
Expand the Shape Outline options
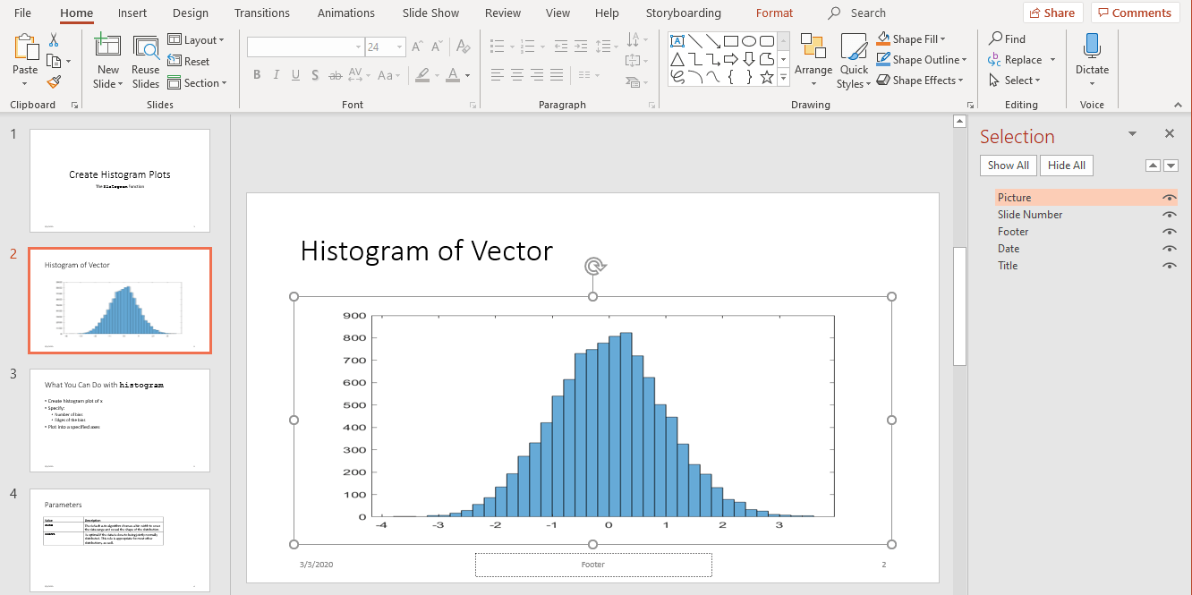[965, 59]
